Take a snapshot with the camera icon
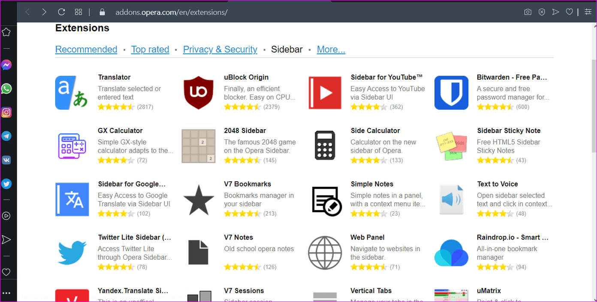The image size is (597, 302). (x=528, y=12)
